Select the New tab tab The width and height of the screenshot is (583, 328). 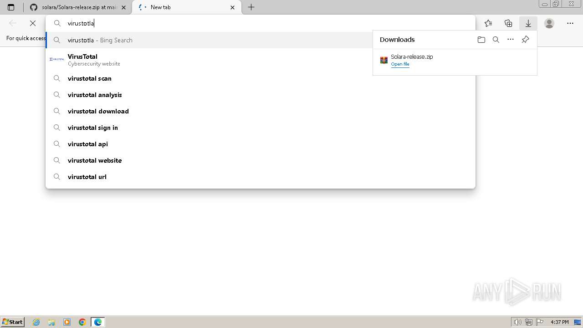tap(187, 7)
